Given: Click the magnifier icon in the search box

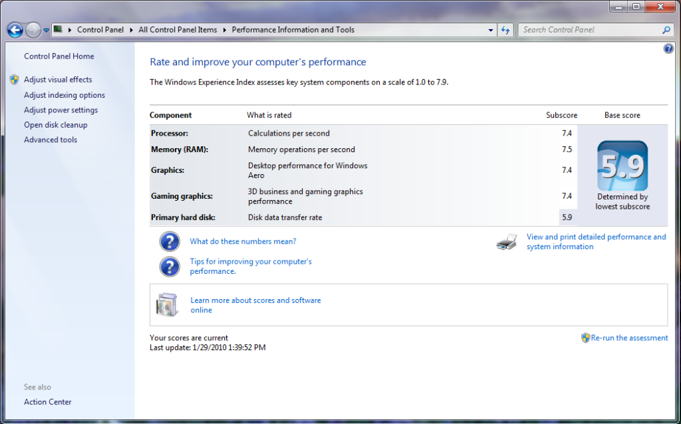Looking at the screenshot, I should [666, 30].
